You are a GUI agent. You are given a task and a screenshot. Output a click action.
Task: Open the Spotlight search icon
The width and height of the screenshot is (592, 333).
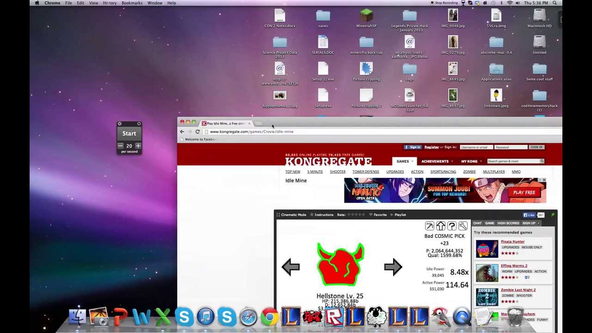coord(555,3)
